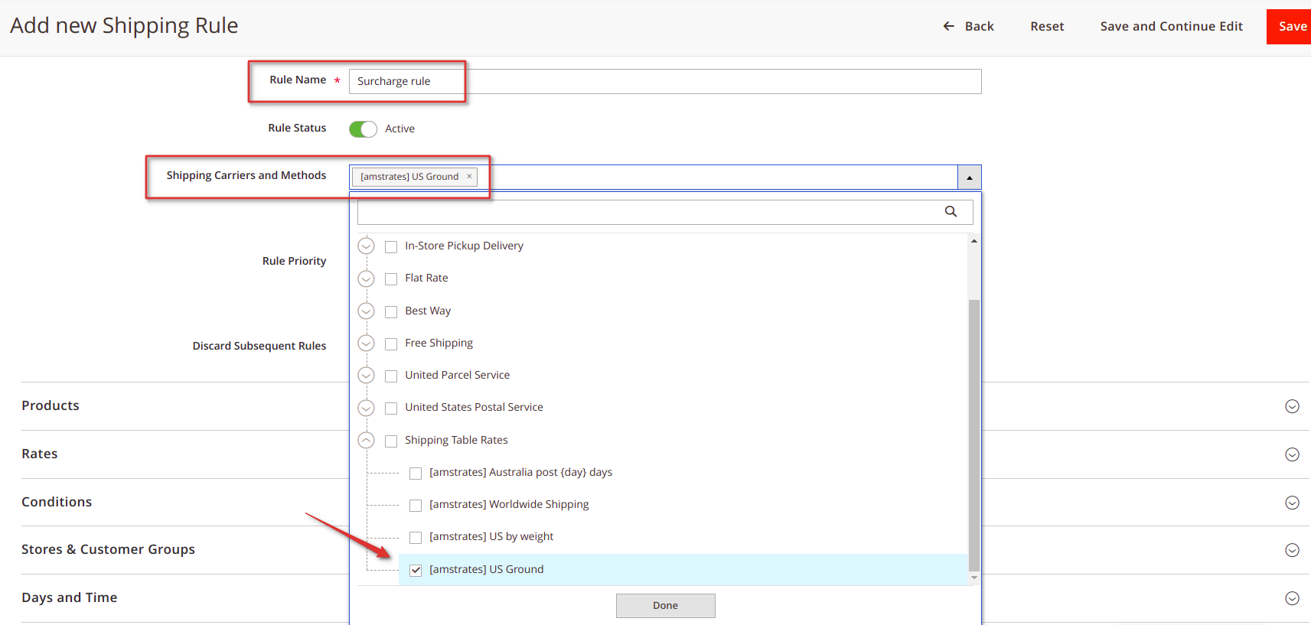1311x625 pixels.
Task: Check the Free Shipping checkbox
Action: [x=391, y=344]
